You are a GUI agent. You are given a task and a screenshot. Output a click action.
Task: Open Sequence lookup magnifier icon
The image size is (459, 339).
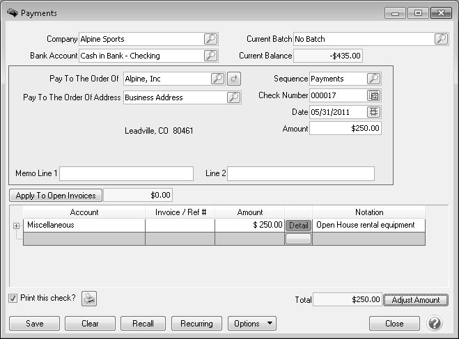(x=374, y=79)
